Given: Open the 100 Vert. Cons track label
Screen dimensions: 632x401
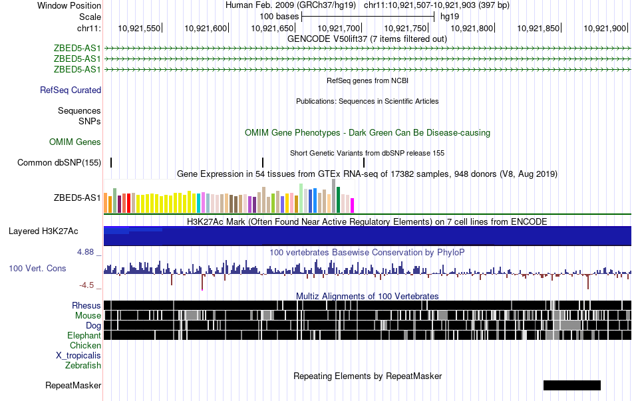Looking at the screenshot, I should [x=37, y=269].
